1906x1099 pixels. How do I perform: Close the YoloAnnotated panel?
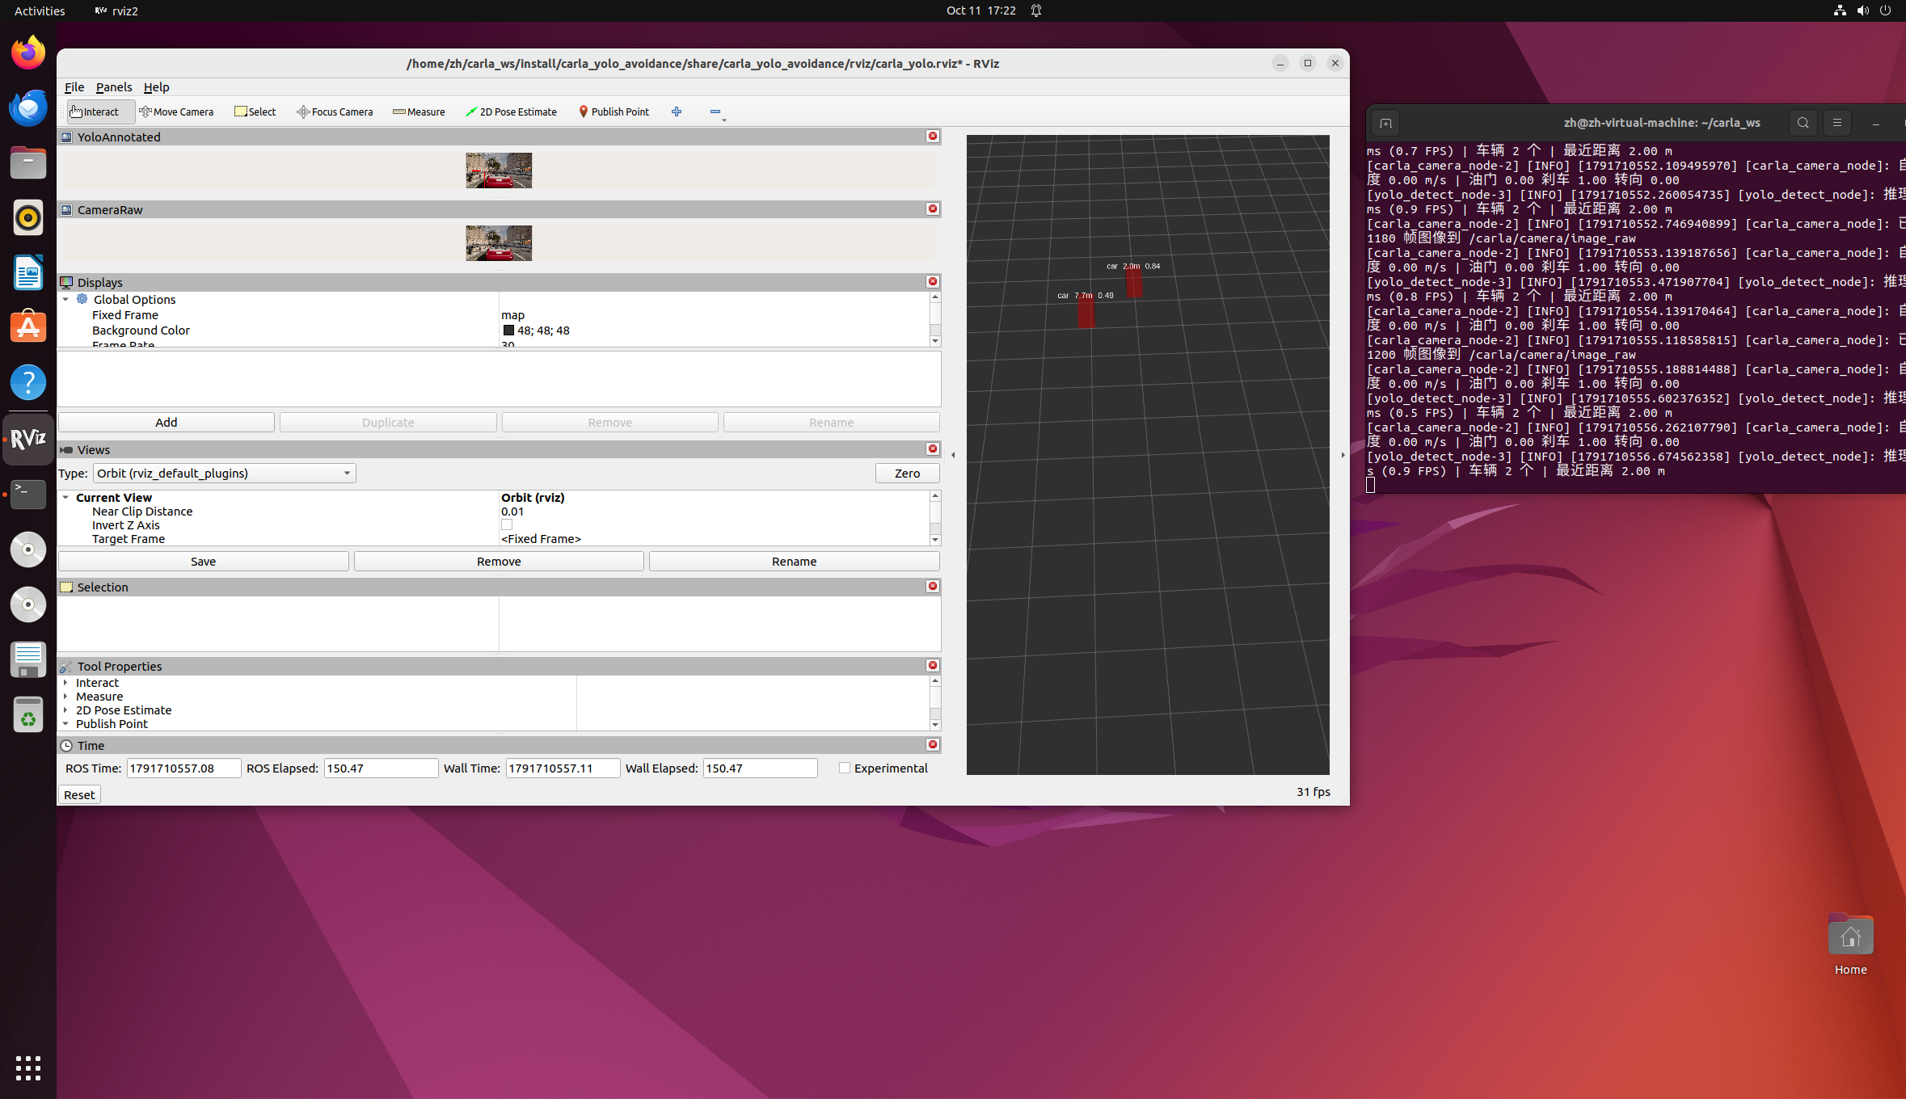tap(933, 136)
